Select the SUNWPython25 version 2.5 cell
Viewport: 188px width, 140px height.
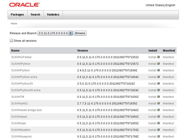pyautogui.click(x=106, y=84)
